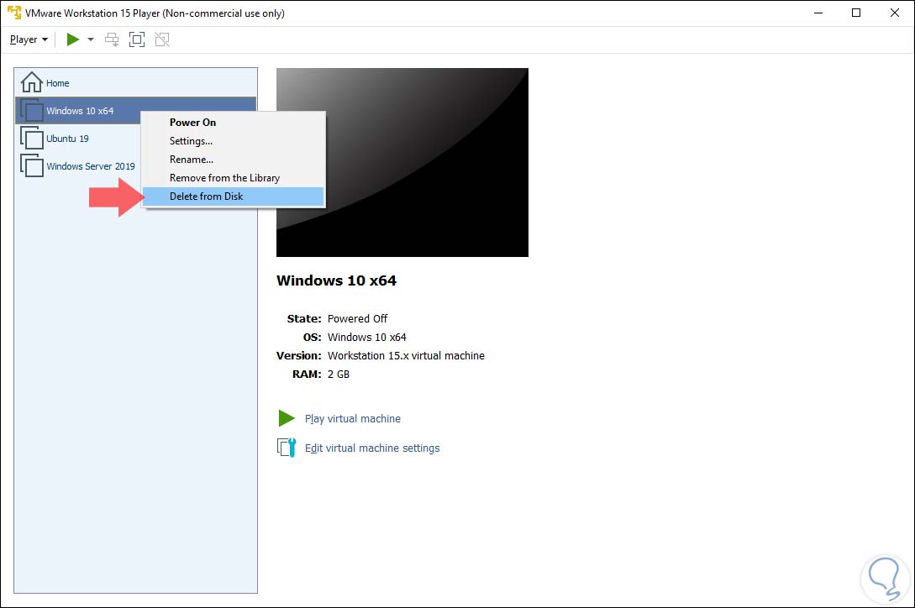The image size is (915, 608).
Task: Click the Powered Off state value
Action: pyautogui.click(x=357, y=318)
